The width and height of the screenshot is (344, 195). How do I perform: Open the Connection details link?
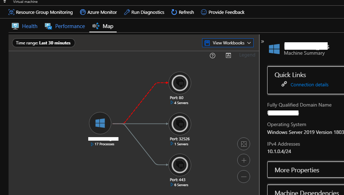click(309, 85)
